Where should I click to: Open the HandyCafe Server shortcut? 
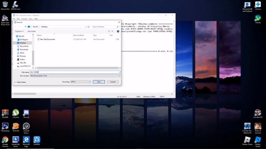(x=16, y=142)
